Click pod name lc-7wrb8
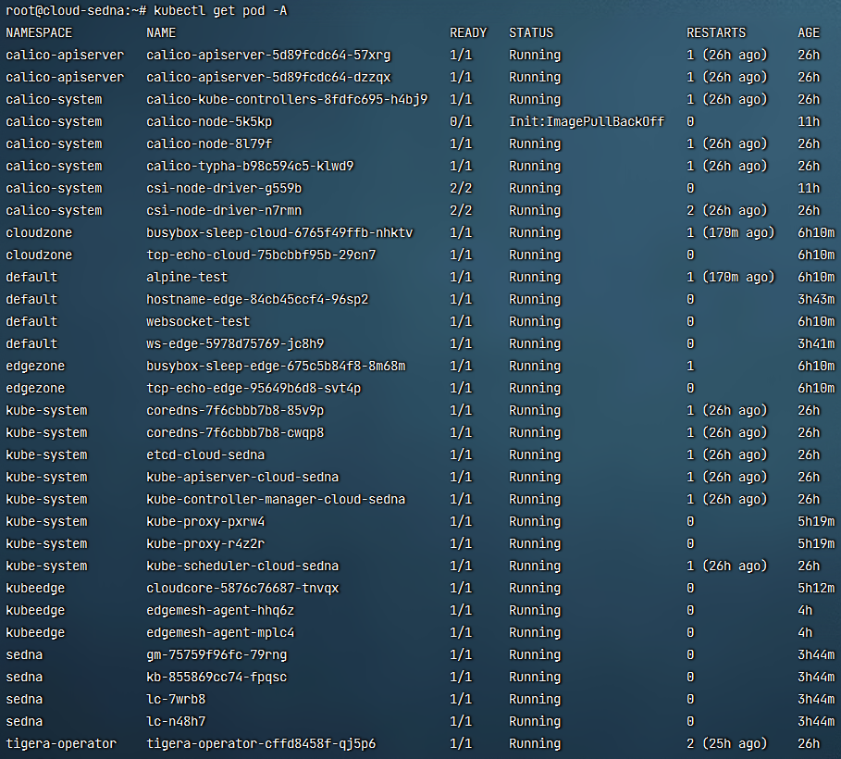841x759 pixels. pos(176,700)
